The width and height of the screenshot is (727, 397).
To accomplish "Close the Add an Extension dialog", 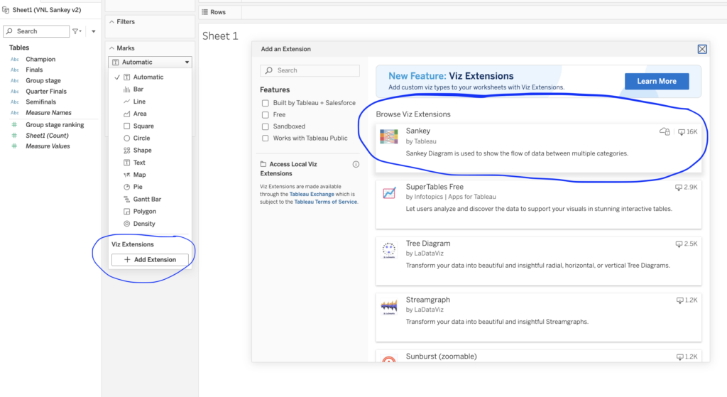I will (702, 49).
